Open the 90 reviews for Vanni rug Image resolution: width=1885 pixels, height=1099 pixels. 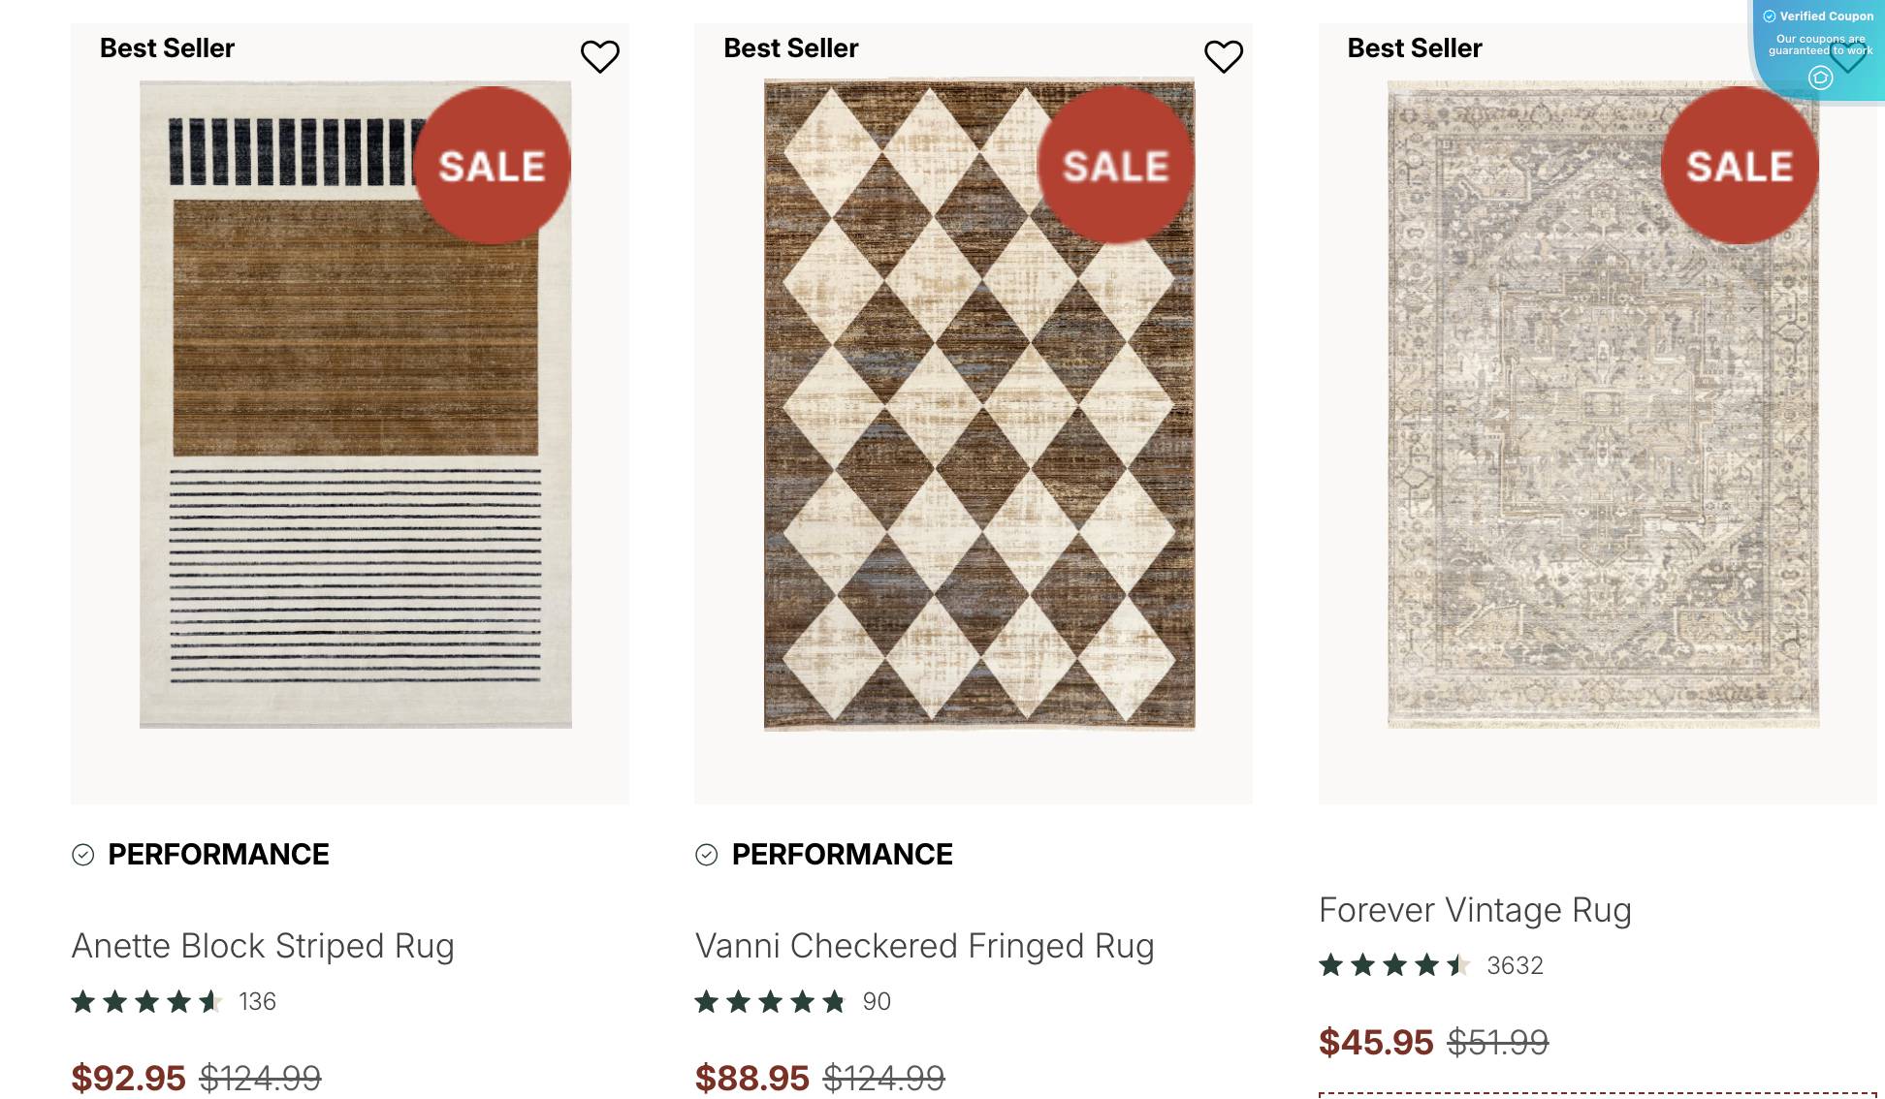tap(878, 1002)
